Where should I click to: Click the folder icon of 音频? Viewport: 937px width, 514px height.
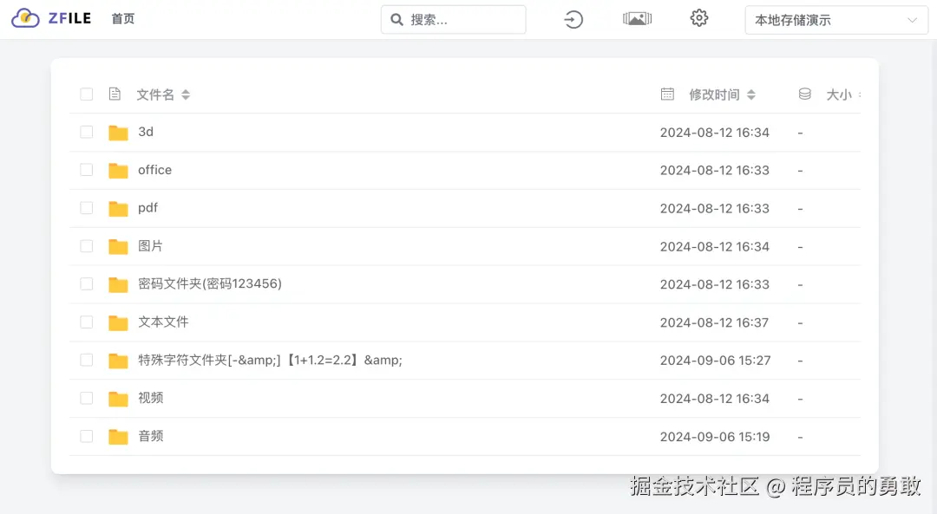tap(117, 436)
